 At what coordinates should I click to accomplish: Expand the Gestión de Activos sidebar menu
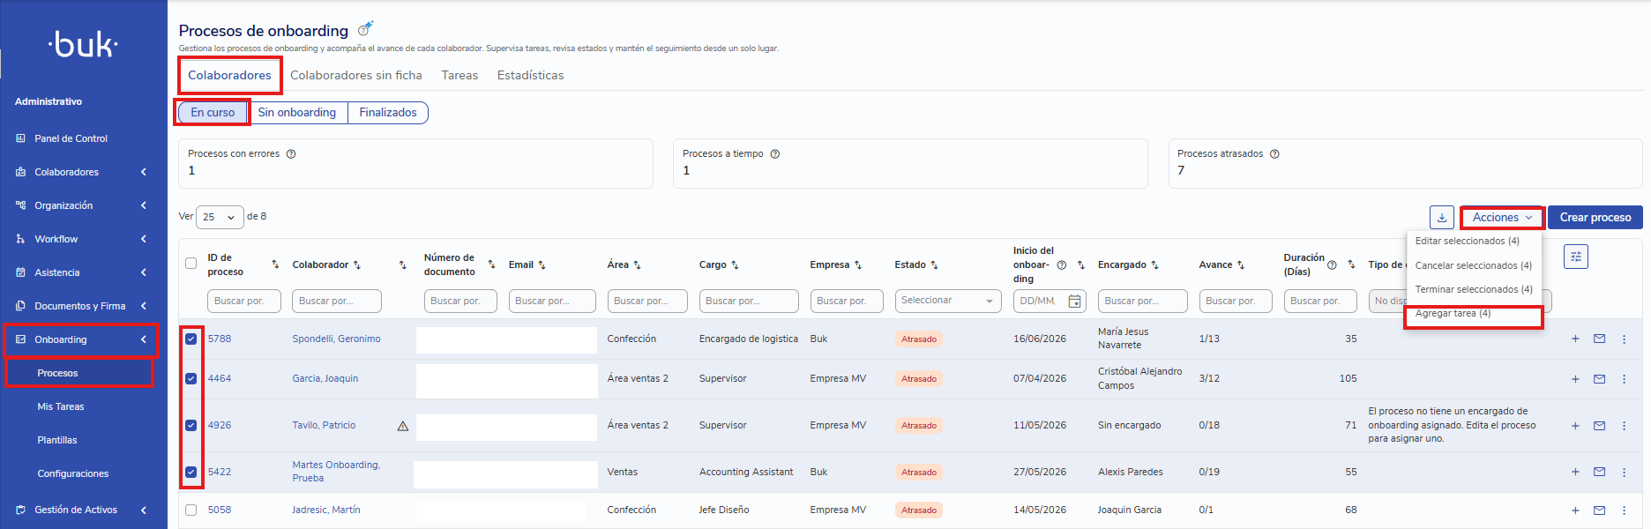pyautogui.click(x=83, y=510)
